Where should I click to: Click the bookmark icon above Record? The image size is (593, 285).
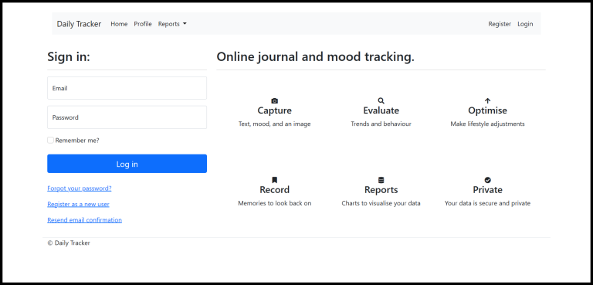click(275, 180)
